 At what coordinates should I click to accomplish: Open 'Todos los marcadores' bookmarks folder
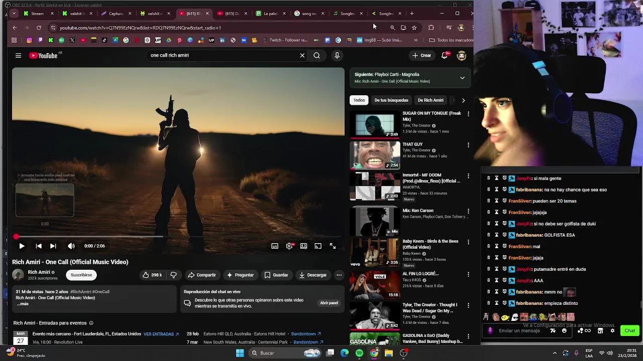tap(451, 40)
